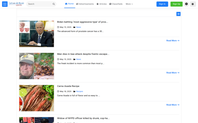Click the Latinos del Mundo logo
Viewport: 198px width, 123px height.
click(16, 4)
